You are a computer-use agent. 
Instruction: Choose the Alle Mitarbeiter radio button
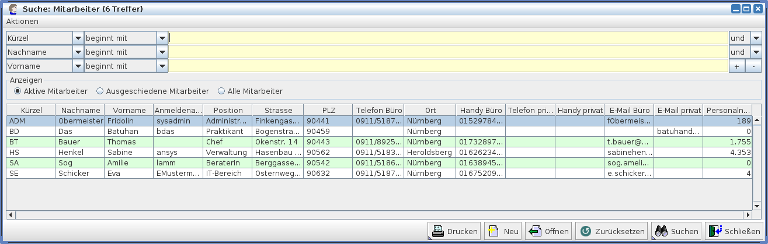point(221,91)
